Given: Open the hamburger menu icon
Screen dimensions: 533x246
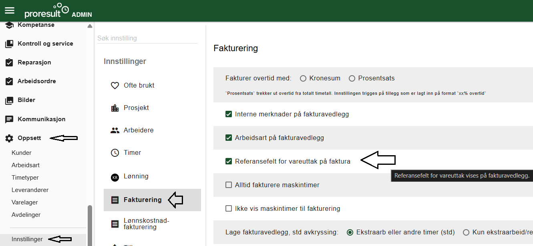Looking at the screenshot, I should (9, 10).
